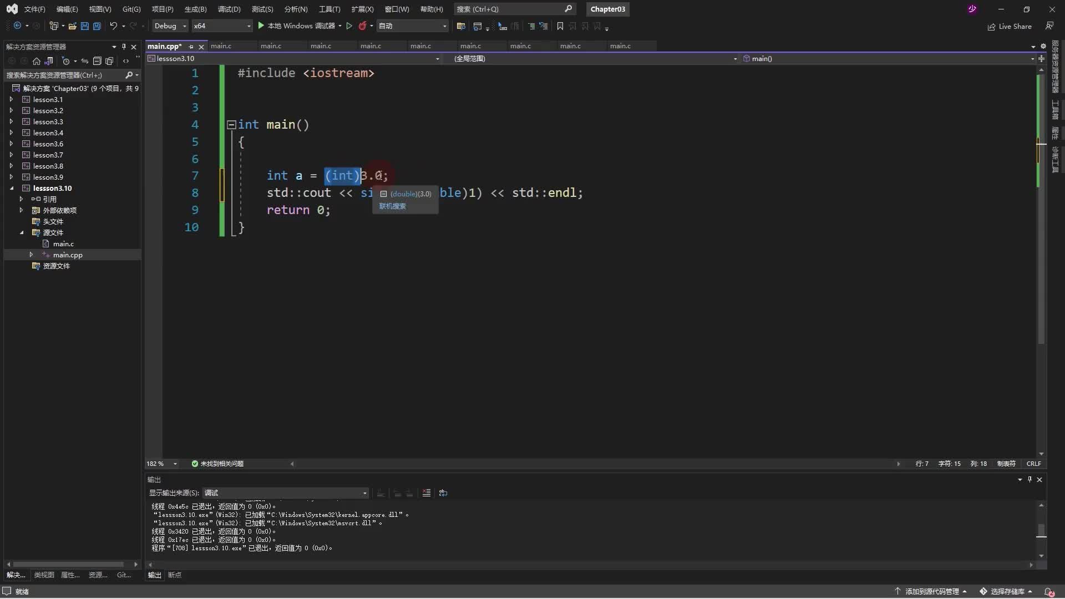Click the navigate backward arrow icon
The height and width of the screenshot is (599, 1065).
[17, 26]
